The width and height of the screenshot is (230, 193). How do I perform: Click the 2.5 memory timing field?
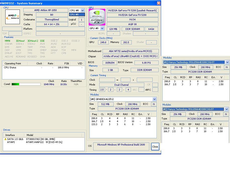[102, 90]
